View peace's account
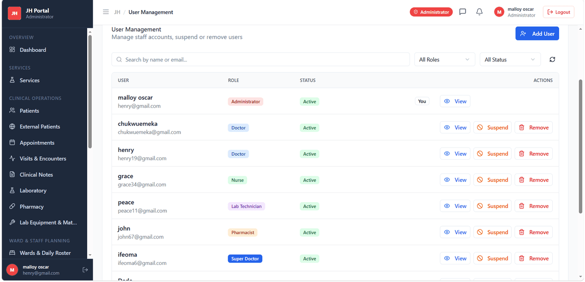Screen dimensions: 585x282 455,206
